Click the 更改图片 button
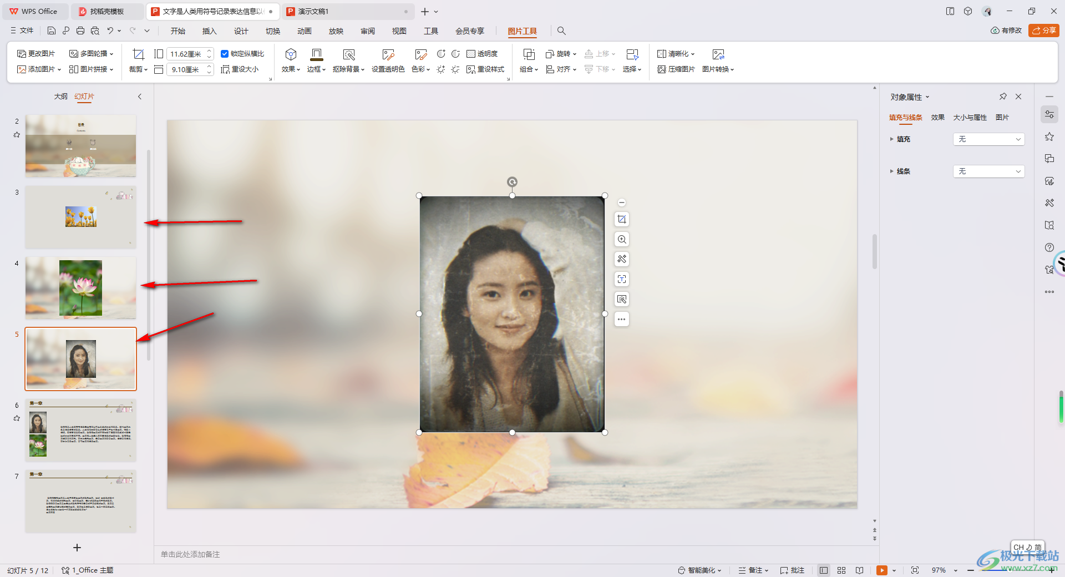The width and height of the screenshot is (1065, 577). (37, 54)
